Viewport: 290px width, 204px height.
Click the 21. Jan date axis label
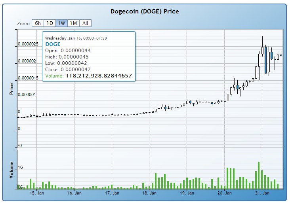[262, 193]
